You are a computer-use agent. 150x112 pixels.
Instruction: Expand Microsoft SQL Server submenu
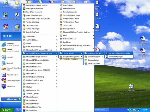[x=40, y=67]
